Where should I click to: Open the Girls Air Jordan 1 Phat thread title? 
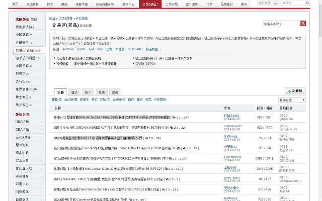click(x=118, y=117)
